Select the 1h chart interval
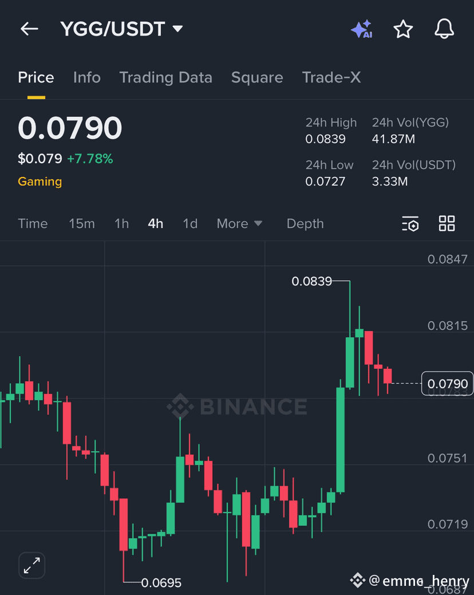The width and height of the screenshot is (474, 595). (122, 223)
